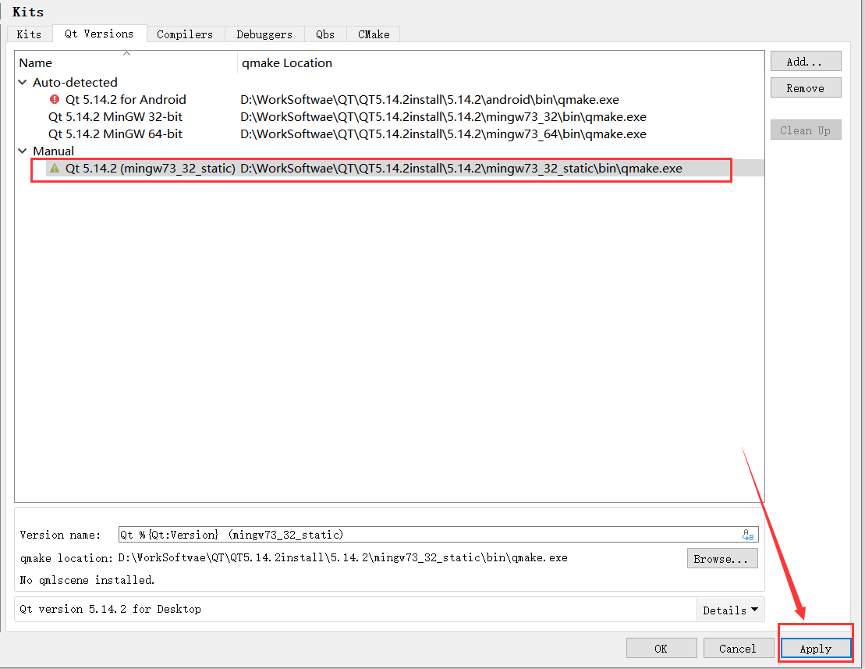Collapse the Manual group

22,151
